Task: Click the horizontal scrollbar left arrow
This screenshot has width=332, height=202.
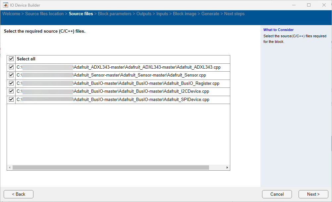Action: pos(10,168)
